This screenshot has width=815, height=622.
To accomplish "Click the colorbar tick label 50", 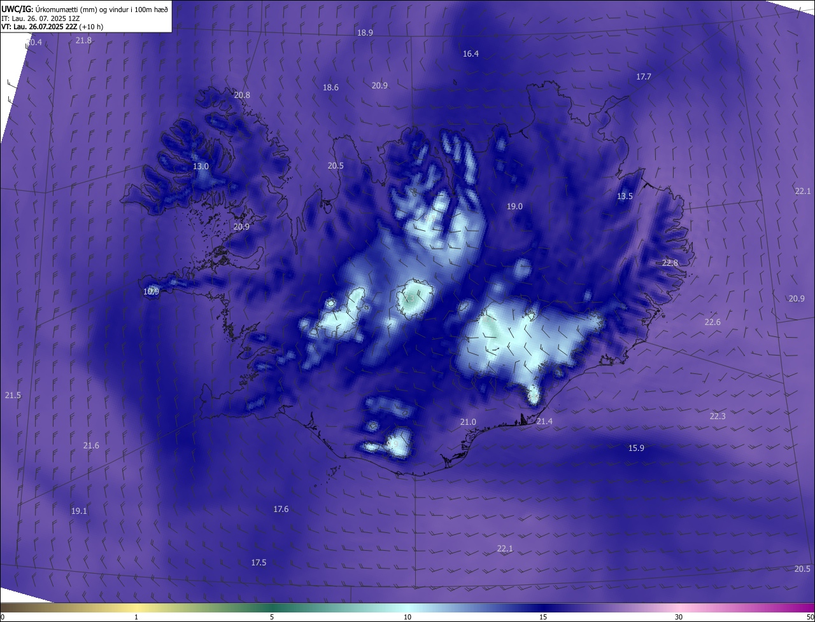I will pyautogui.click(x=810, y=617).
